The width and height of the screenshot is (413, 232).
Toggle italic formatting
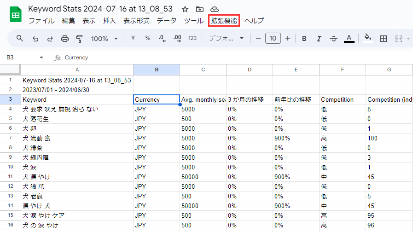click(319, 39)
